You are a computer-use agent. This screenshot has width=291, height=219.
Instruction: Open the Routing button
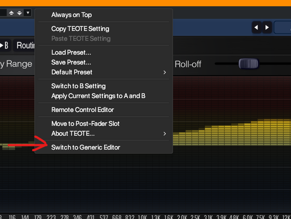point(26,45)
